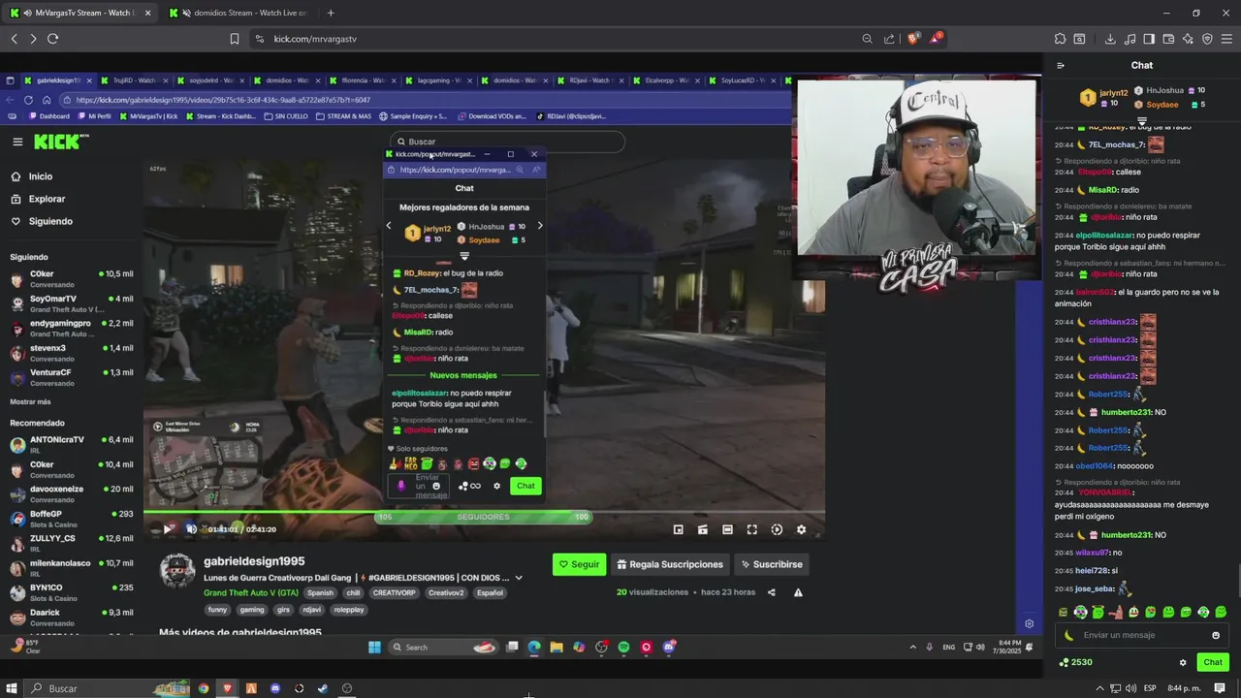1241x698 pixels.
Task: Reload the kick.com/mrvargastv page
Action: point(52,39)
